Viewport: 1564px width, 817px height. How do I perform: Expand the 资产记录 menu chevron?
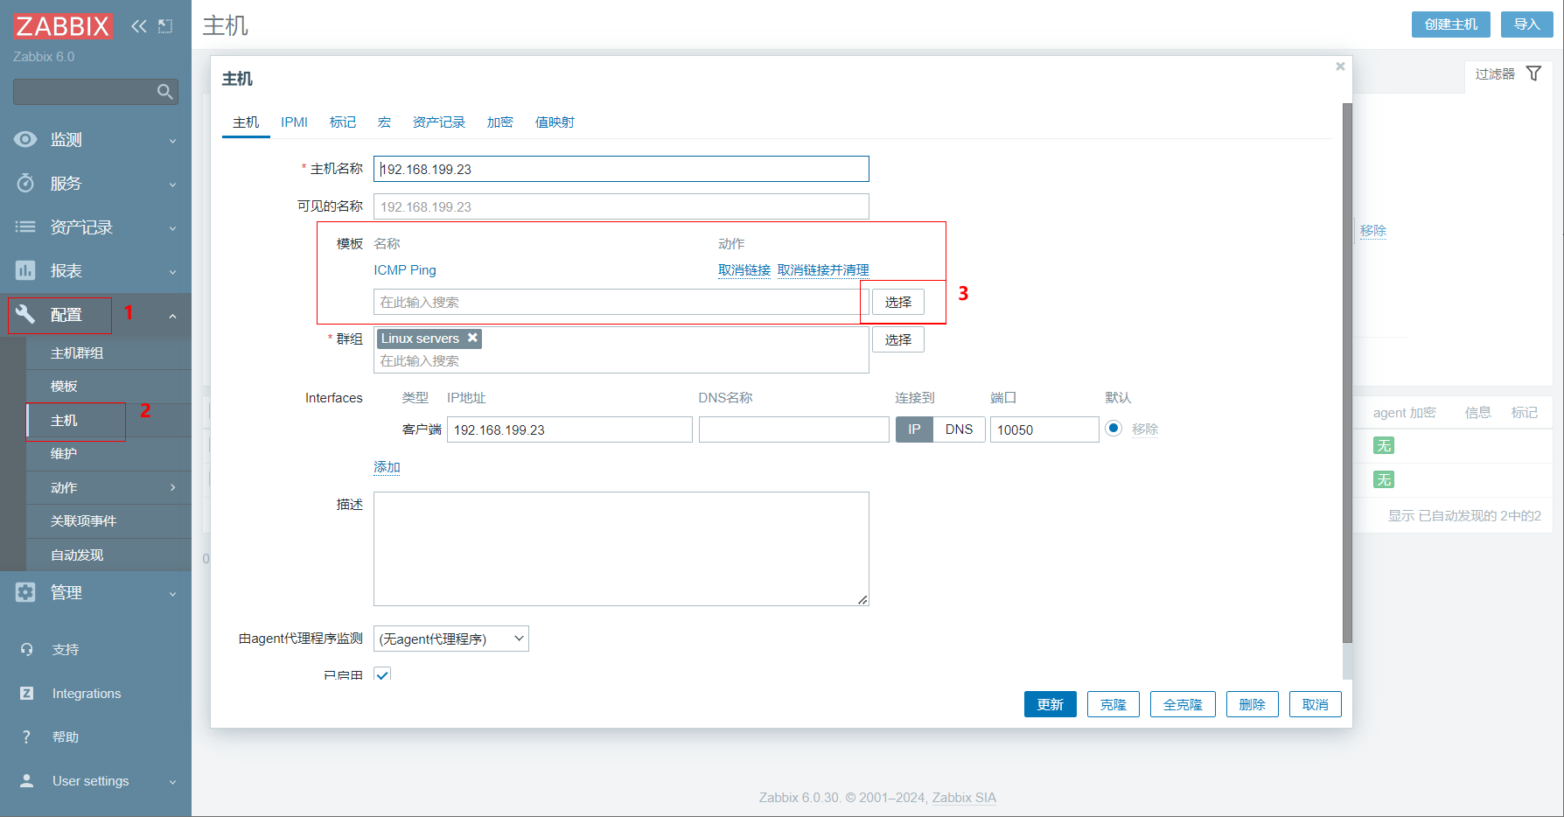(172, 228)
